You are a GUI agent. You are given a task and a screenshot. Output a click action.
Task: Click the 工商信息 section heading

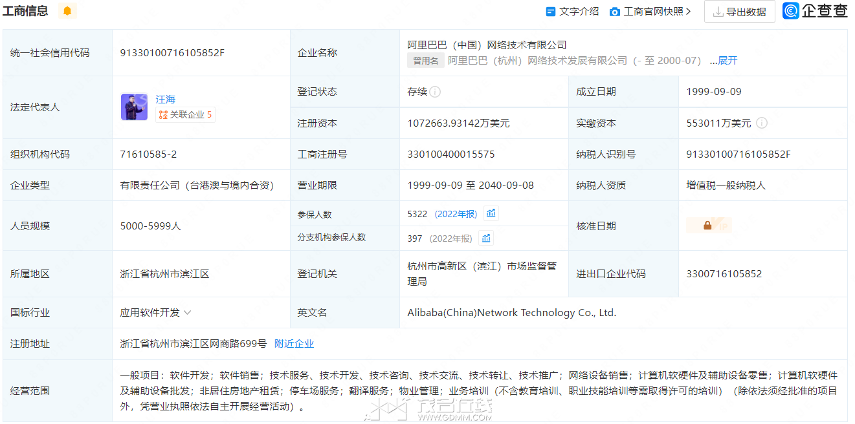(x=25, y=11)
